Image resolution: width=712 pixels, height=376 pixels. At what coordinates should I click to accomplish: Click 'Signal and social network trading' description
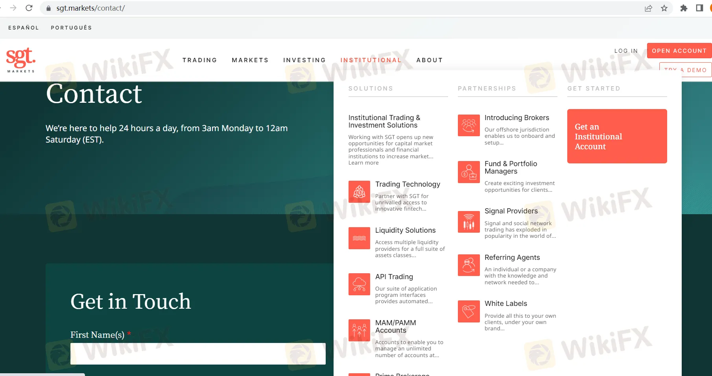(x=520, y=230)
